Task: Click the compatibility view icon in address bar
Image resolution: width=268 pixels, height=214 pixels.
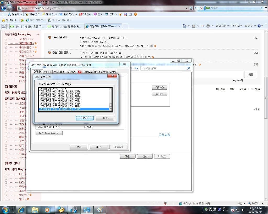Action: coord(191,8)
